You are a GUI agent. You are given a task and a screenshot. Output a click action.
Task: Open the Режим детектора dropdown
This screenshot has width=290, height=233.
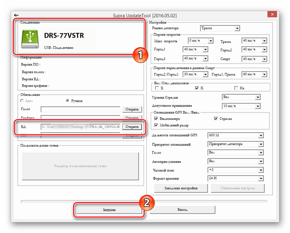[220, 28]
